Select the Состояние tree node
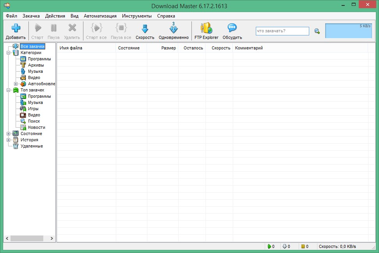This screenshot has height=253, width=379. point(31,134)
